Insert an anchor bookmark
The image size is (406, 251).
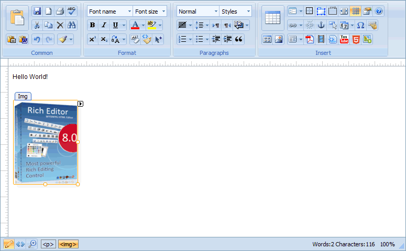(321, 25)
